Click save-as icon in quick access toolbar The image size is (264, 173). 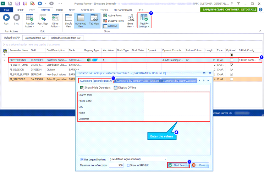click(x=25, y=3)
